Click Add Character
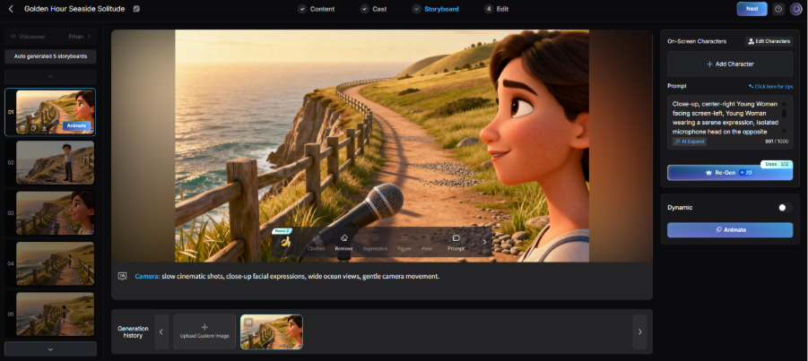Image resolution: width=808 pixels, height=361 pixels. 730,64
